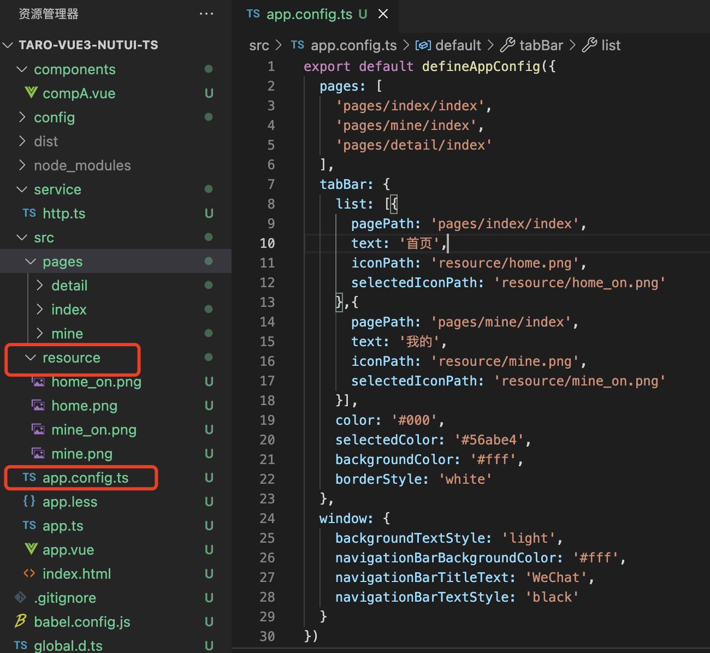Screen dimensions: 710x653
Task: Open mine_on.png from the resource folder
Action: tap(93, 430)
